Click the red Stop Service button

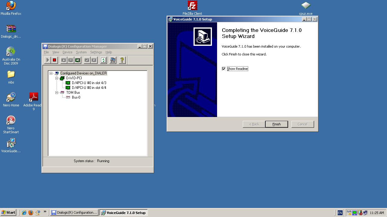[x=54, y=60]
